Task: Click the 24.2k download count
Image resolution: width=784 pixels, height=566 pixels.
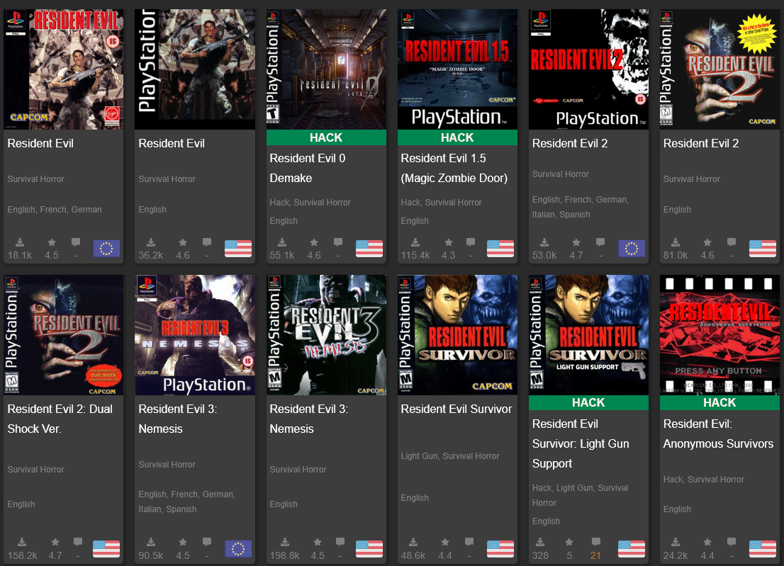Action: pos(676,555)
